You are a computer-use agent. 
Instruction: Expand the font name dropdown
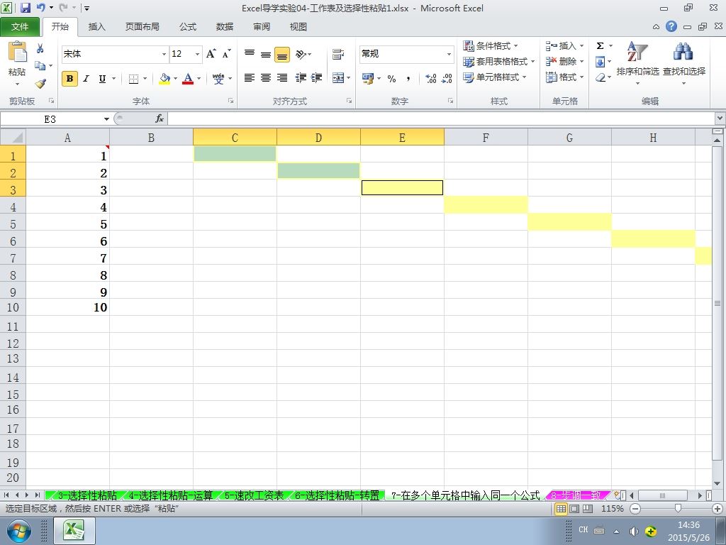(164, 54)
